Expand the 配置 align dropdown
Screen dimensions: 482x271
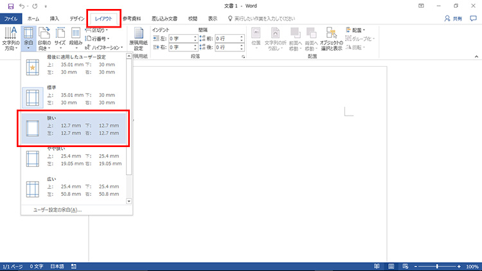click(357, 30)
